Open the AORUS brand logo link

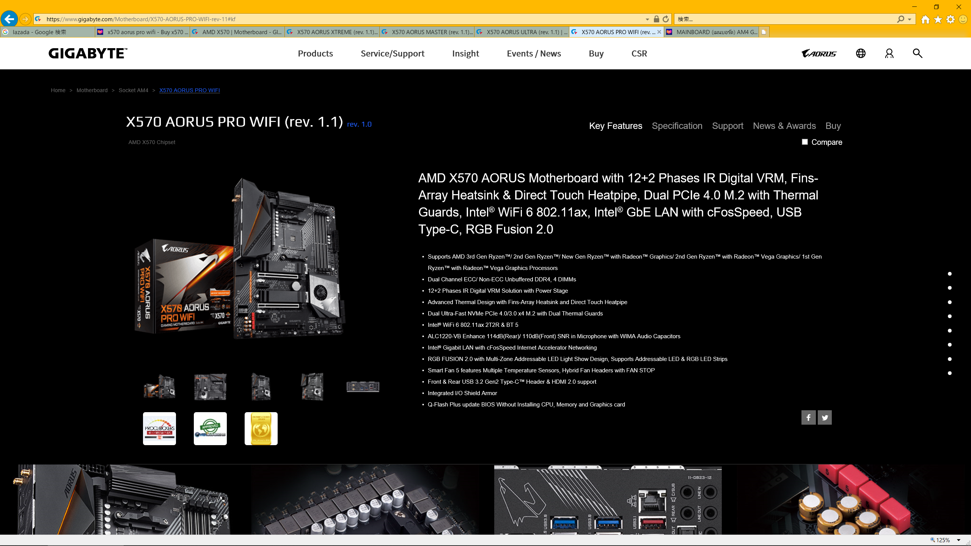pos(819,53)
